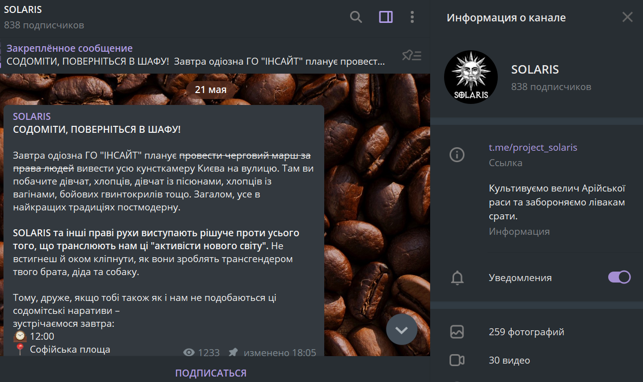The height and width of the screenshot is (382, 643).
Task: Click the info circle icon
Action: coord(457,155)
